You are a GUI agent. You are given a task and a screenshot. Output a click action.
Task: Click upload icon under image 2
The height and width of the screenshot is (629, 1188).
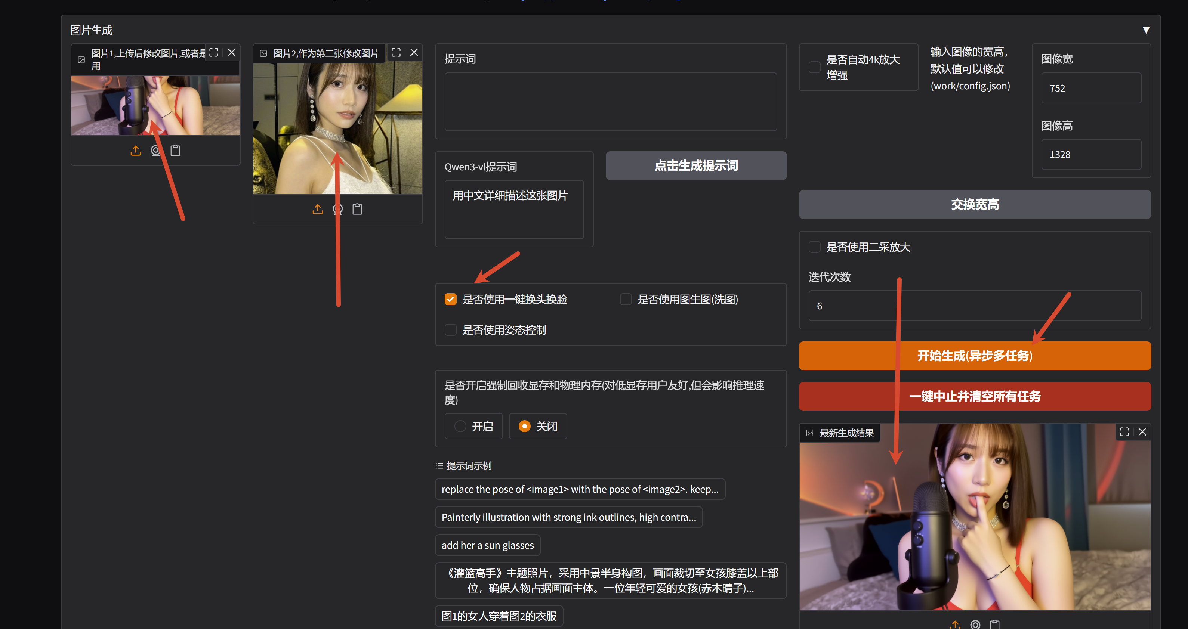317,209
